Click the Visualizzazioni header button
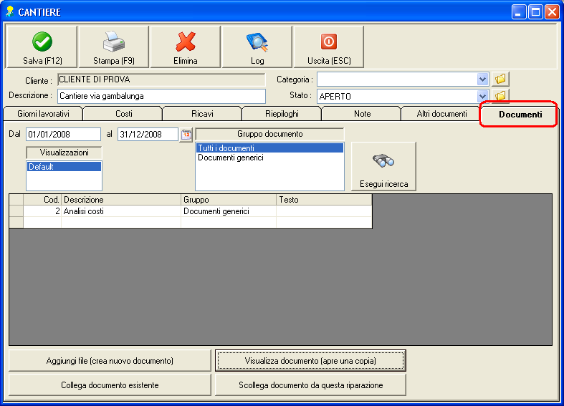564x406 pixels. point(64,153)
